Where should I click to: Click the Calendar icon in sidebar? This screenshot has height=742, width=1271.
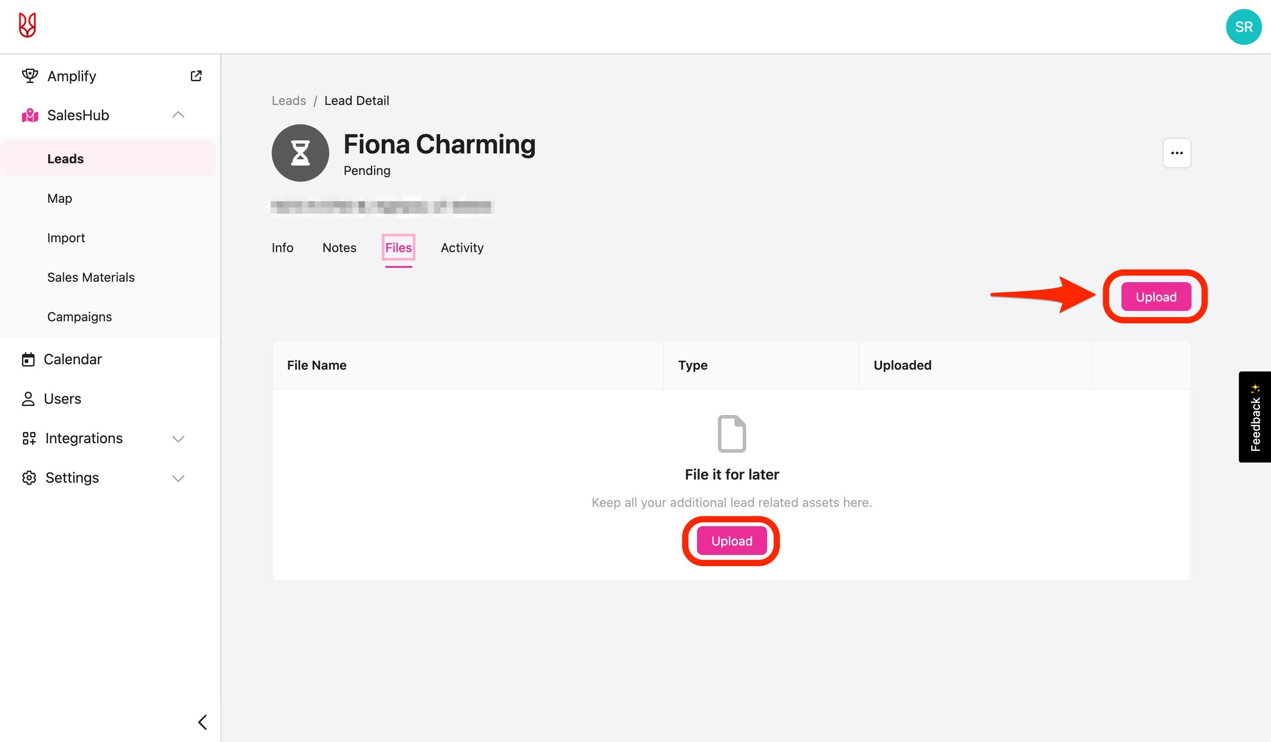(x=28, y=359)
